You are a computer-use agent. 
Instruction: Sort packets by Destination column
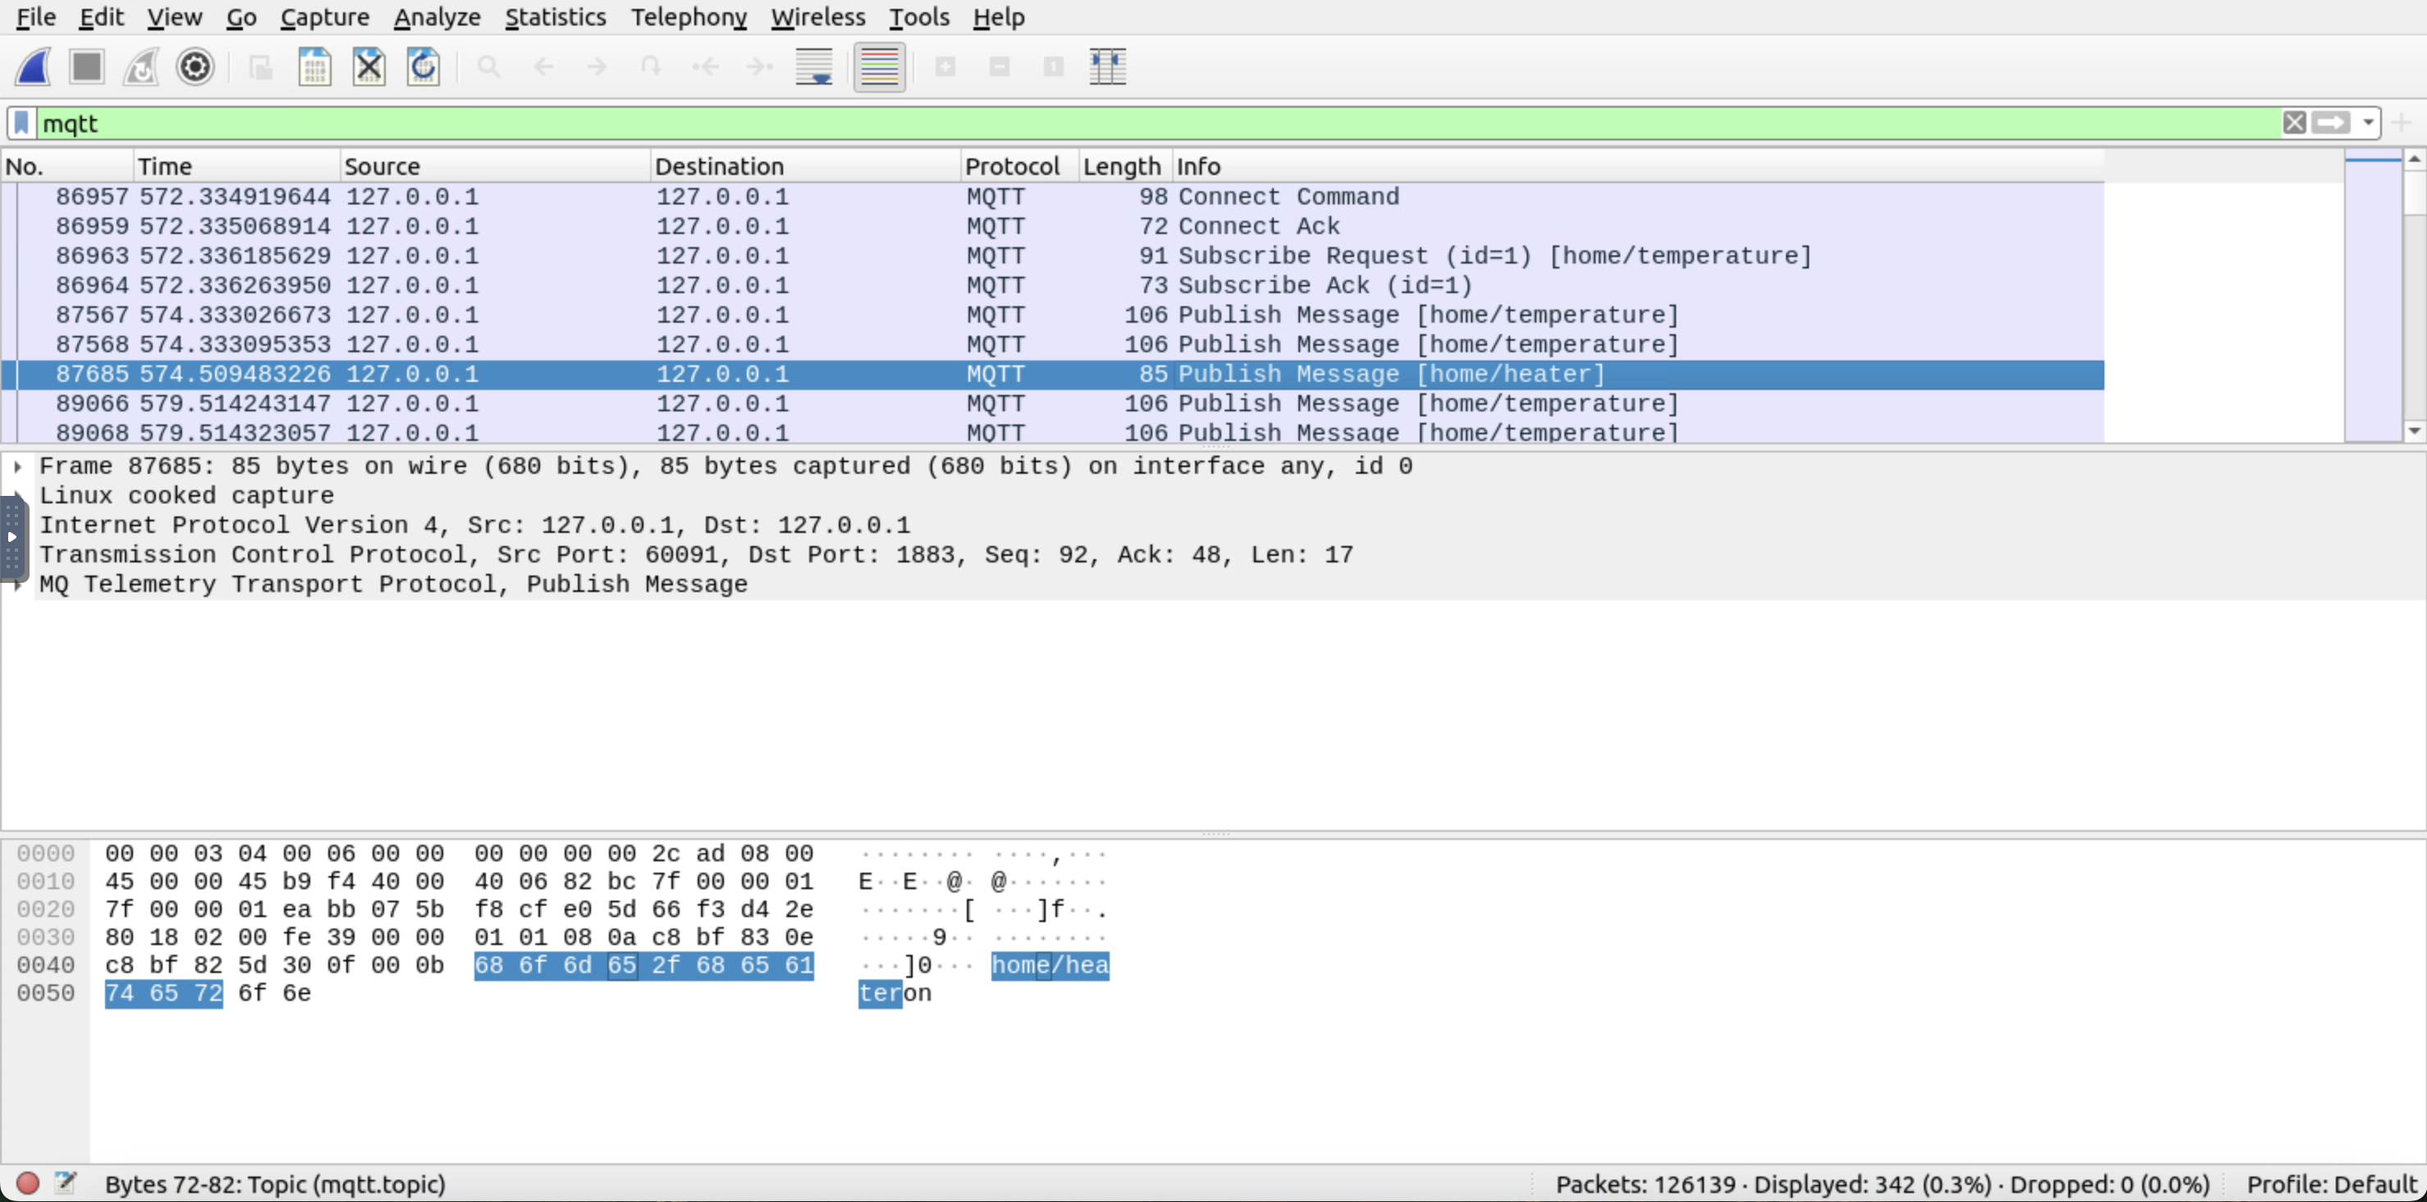(x=805, y=166)
